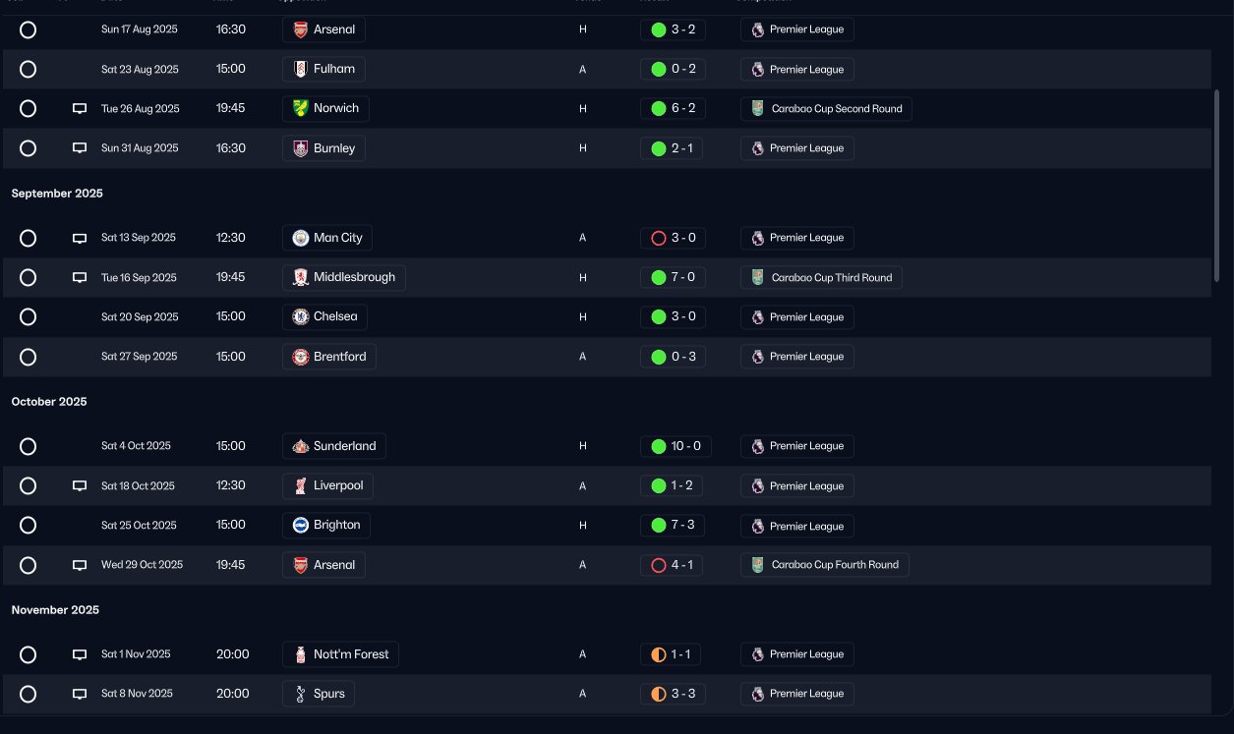
Task: Open the Arsenal opponent on 17 Aug
Action: tap(323, 29)
